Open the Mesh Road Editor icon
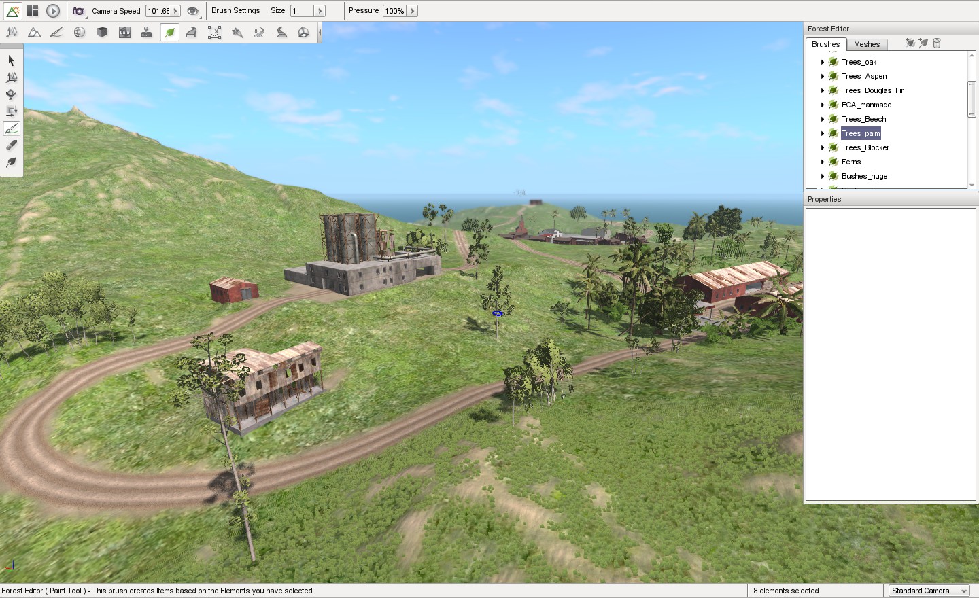Viewport: 979px width, 598px height. pyautogui.click(x=192, y=32)
